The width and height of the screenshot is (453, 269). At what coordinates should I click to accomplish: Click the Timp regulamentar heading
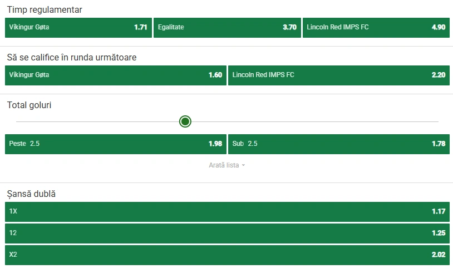click(x=45, y=10)
